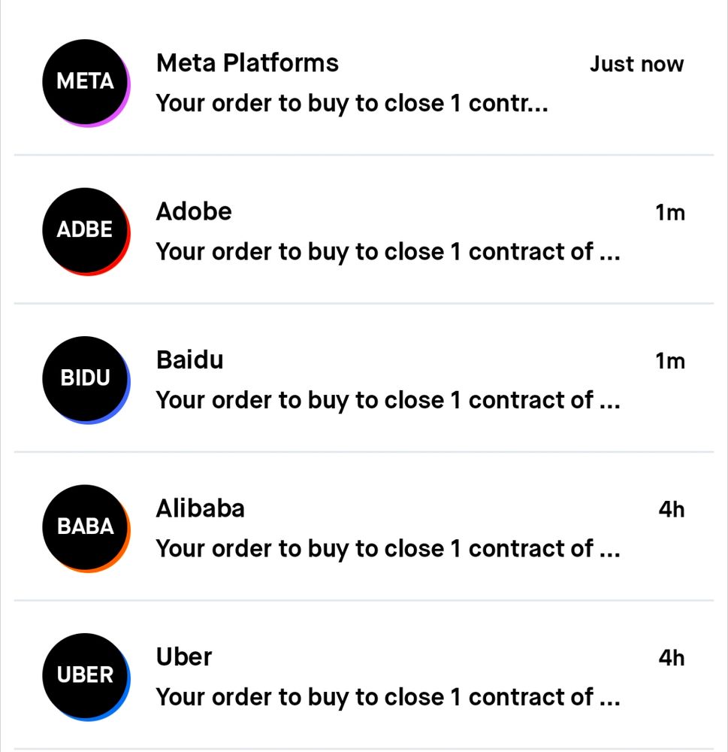The width and height of the screenshot is (728, 752).
Task: Click the 'Just now' timestamp on Meta
Action: click(x=636, y=65)
